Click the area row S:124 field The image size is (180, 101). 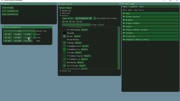coord(18,38)
